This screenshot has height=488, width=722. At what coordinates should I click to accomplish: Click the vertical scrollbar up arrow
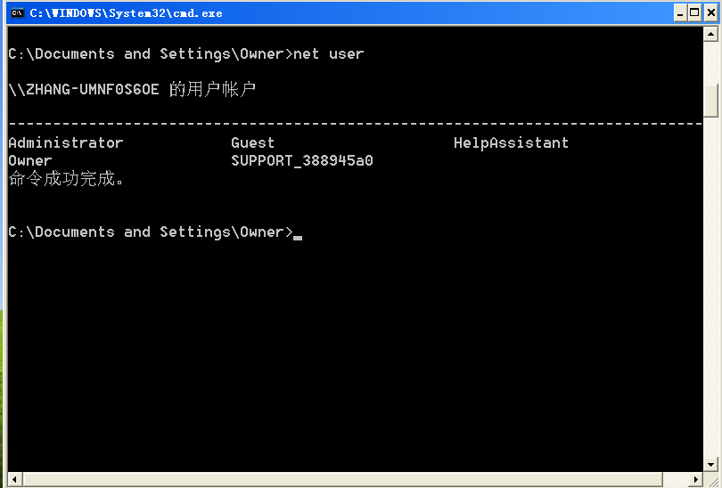[x=710, y=35]
